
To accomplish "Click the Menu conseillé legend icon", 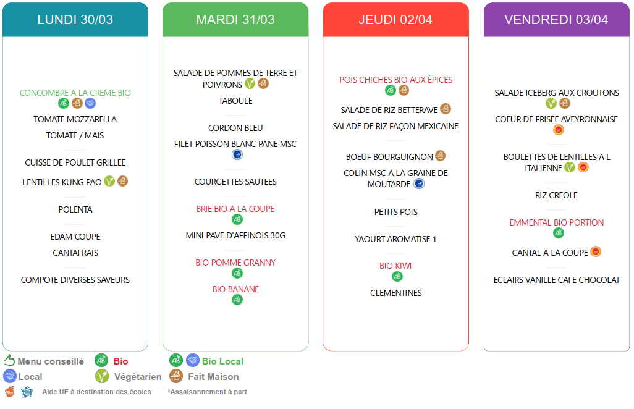I will [9, 361].
